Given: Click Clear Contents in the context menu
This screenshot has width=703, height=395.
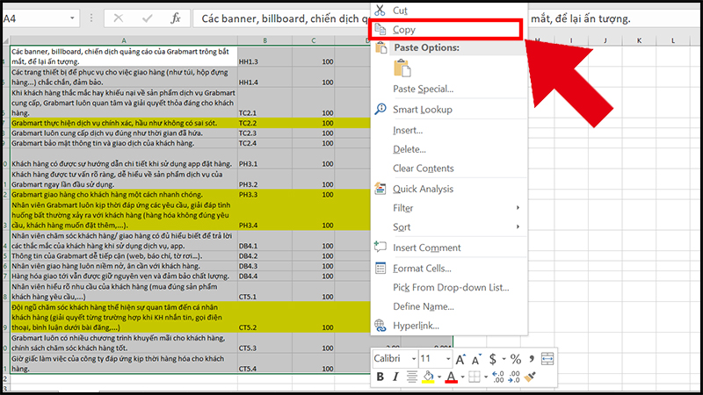Looking at the screenshot, I should point(423,169).
